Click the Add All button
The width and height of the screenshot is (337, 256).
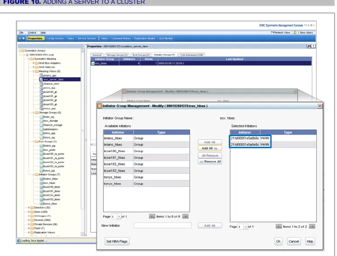tap(210, 148)
